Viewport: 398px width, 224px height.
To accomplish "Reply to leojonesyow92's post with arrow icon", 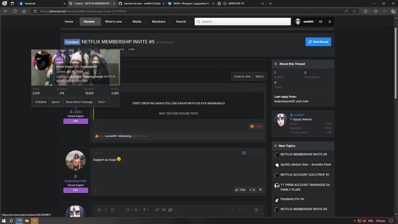I will (261, 189).
